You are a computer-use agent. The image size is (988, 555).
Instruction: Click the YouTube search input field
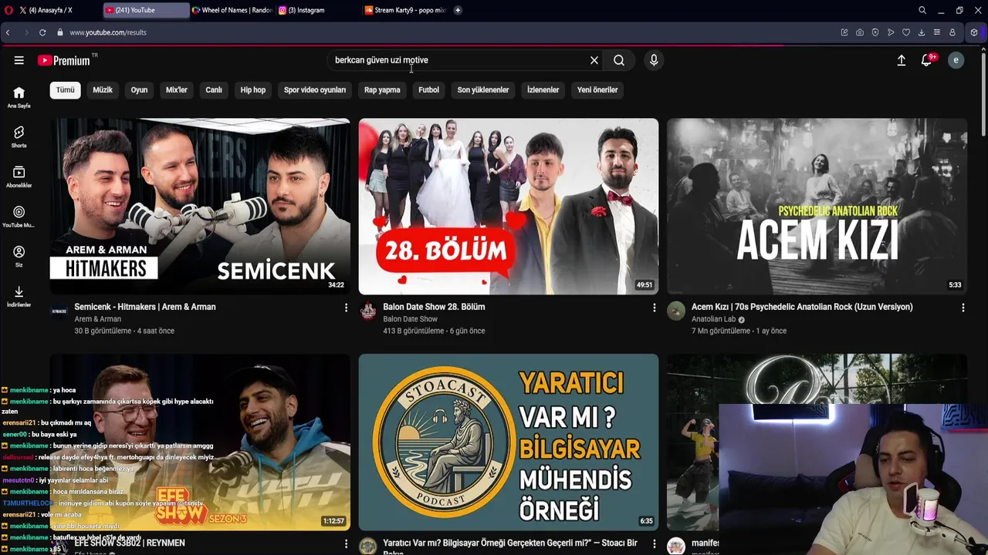[459, 60]
